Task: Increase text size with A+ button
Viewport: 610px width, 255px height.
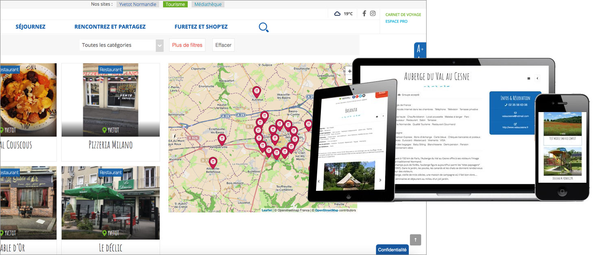Action: point(420,49)
